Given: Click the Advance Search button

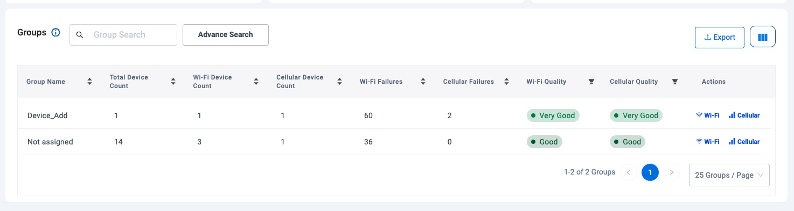Looking at the screenshot, I should click(x=226, y=35).
